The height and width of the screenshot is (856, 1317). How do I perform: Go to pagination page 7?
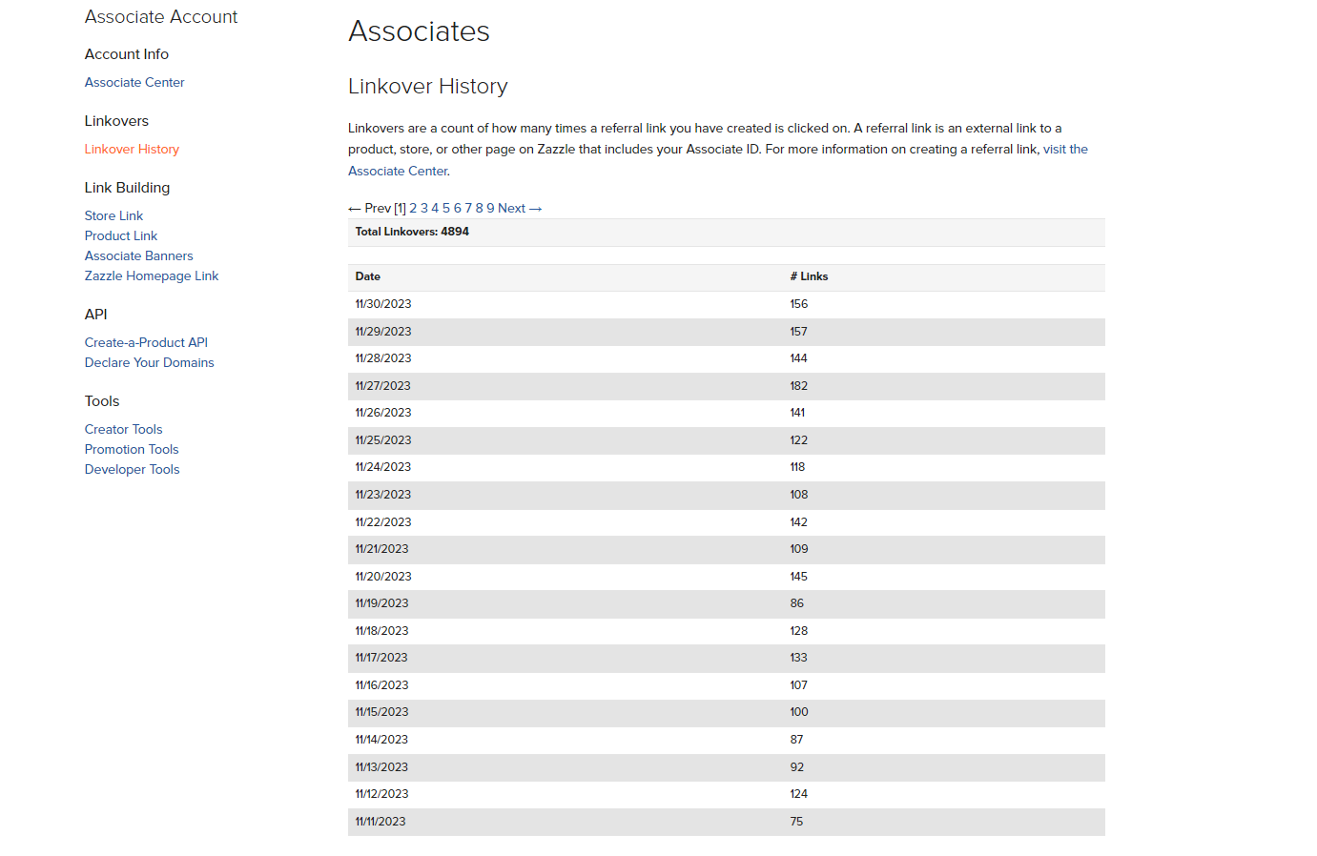[468, 209]
